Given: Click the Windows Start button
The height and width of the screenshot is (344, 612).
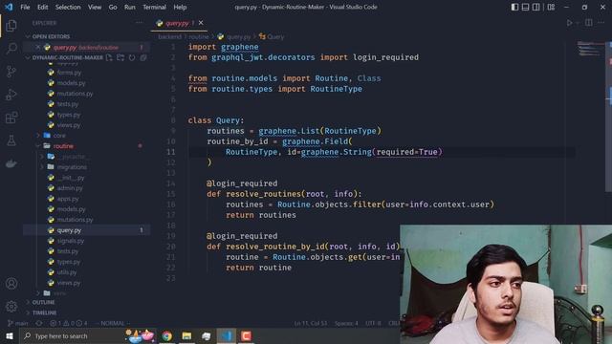Looking at the screenshot, I should [10, 335].
